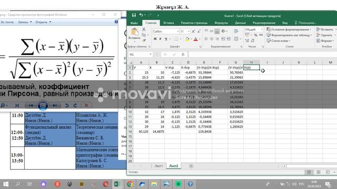Switch to sheet Лист1
The image size is (337, 189).
pos(159,166)
